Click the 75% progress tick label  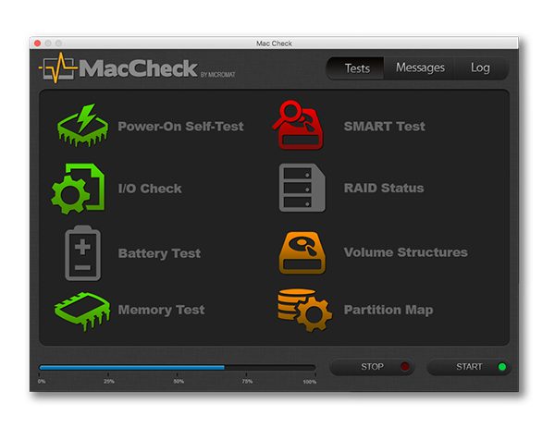tap(247, 381)
